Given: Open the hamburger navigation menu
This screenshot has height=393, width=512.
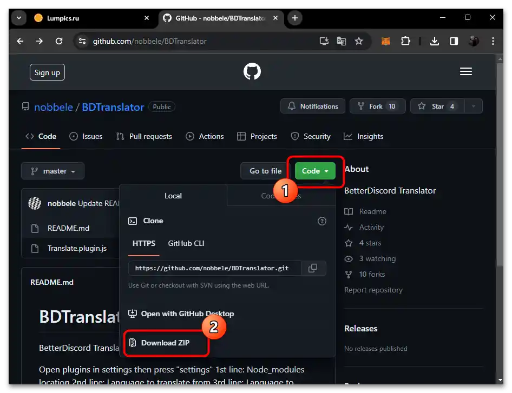Looking at the screenshot, I should click(466, 71).
